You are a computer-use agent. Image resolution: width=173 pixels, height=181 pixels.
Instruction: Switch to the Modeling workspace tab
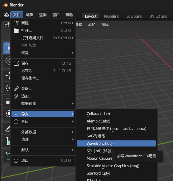(112, 16)
